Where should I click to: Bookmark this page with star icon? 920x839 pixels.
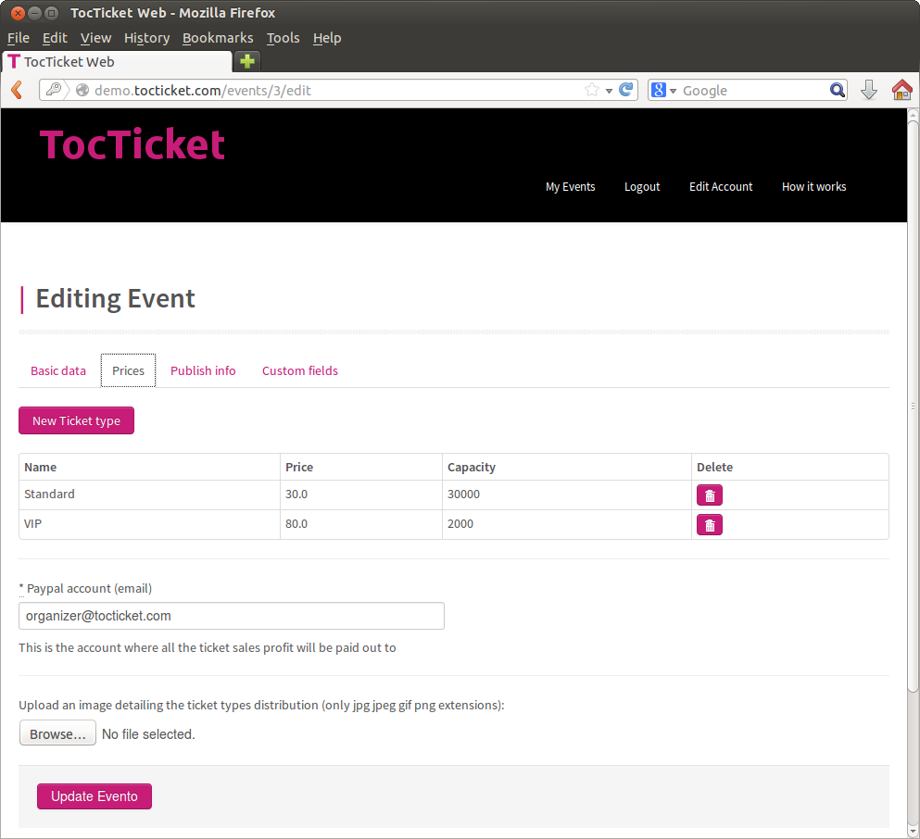coord(592,90)
